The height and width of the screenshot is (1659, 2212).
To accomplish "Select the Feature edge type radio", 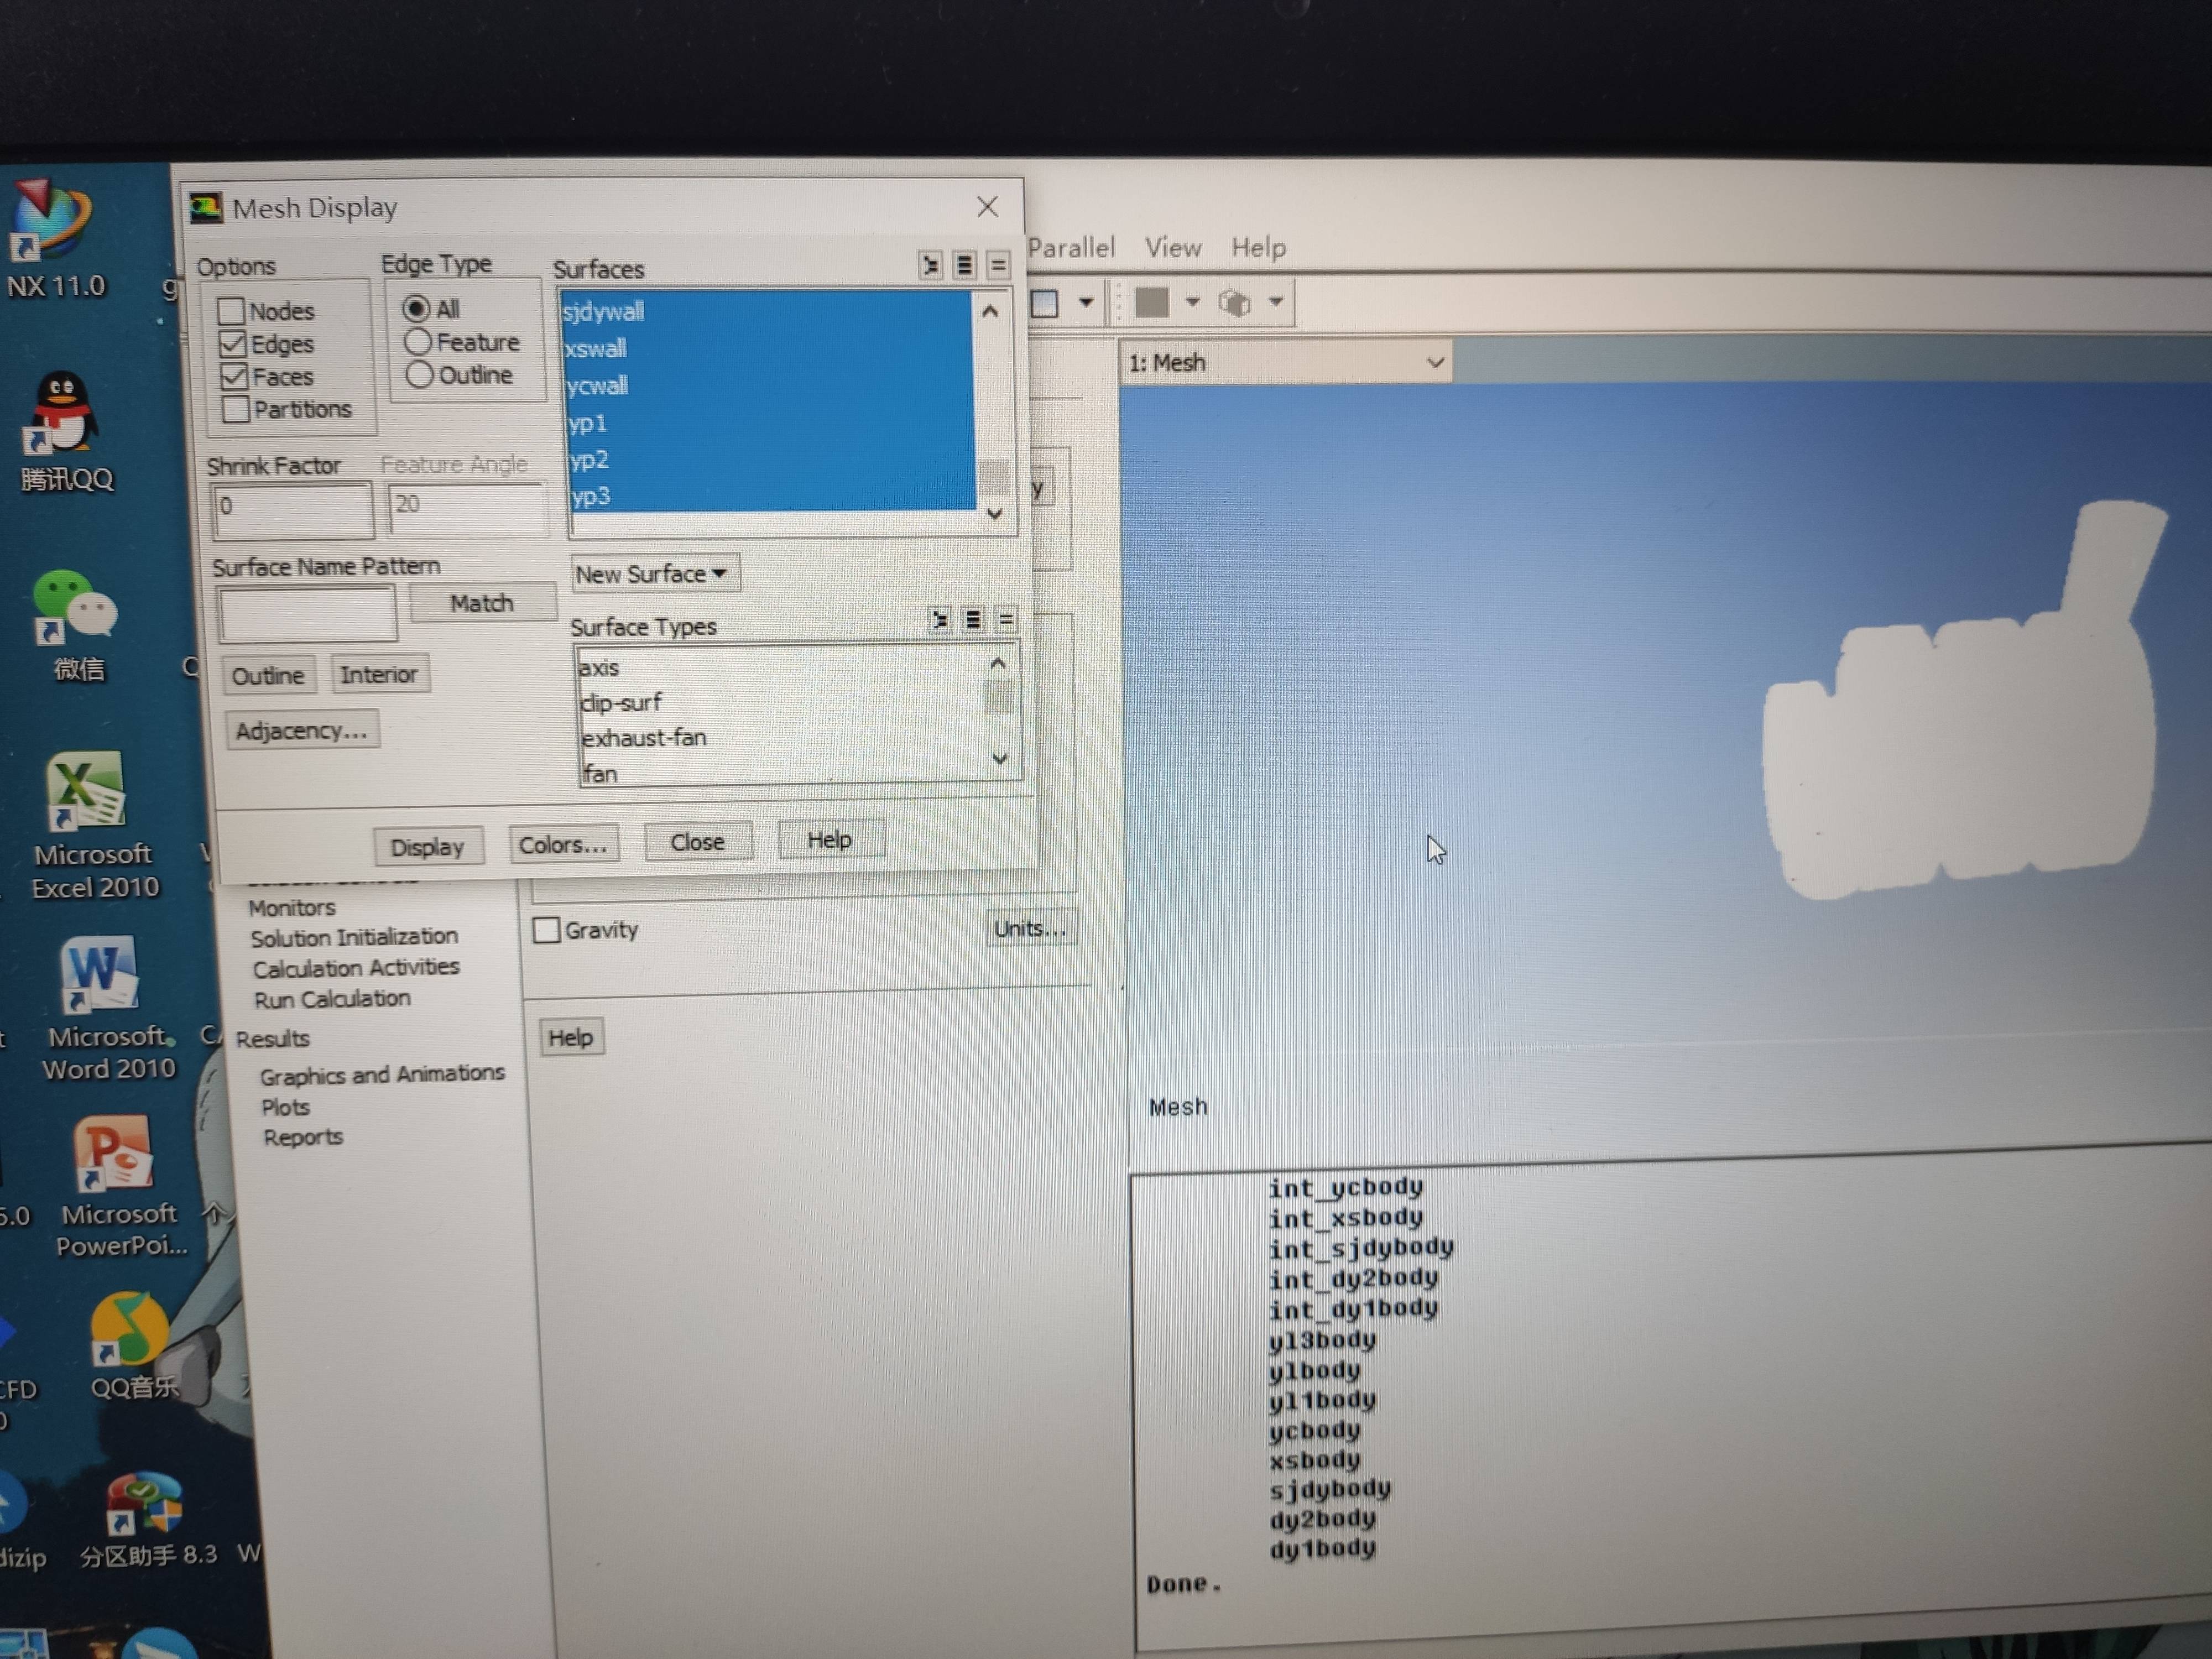I will (x=418, y=342).
